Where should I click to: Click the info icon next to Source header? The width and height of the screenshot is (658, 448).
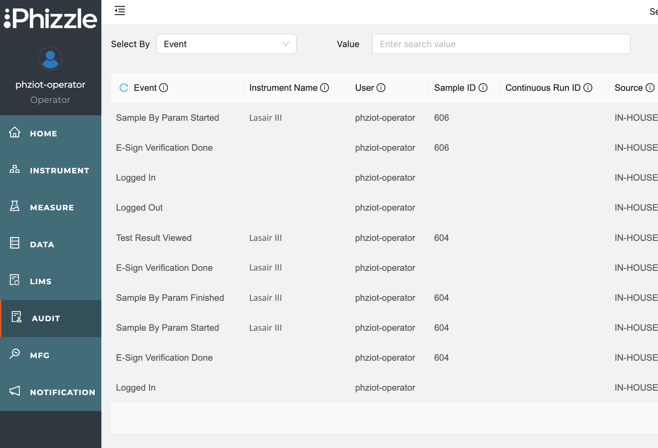[651, 87]
